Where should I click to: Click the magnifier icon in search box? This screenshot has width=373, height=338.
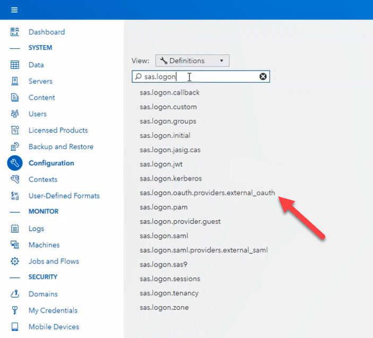138,76
